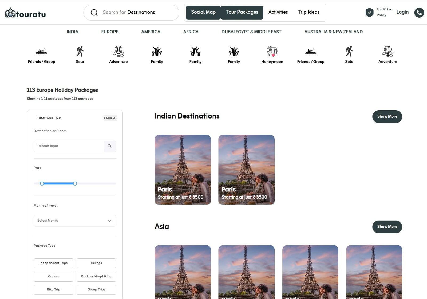Adjust the left price slider handle
The image size is (427, 299).
pos(42,183)
